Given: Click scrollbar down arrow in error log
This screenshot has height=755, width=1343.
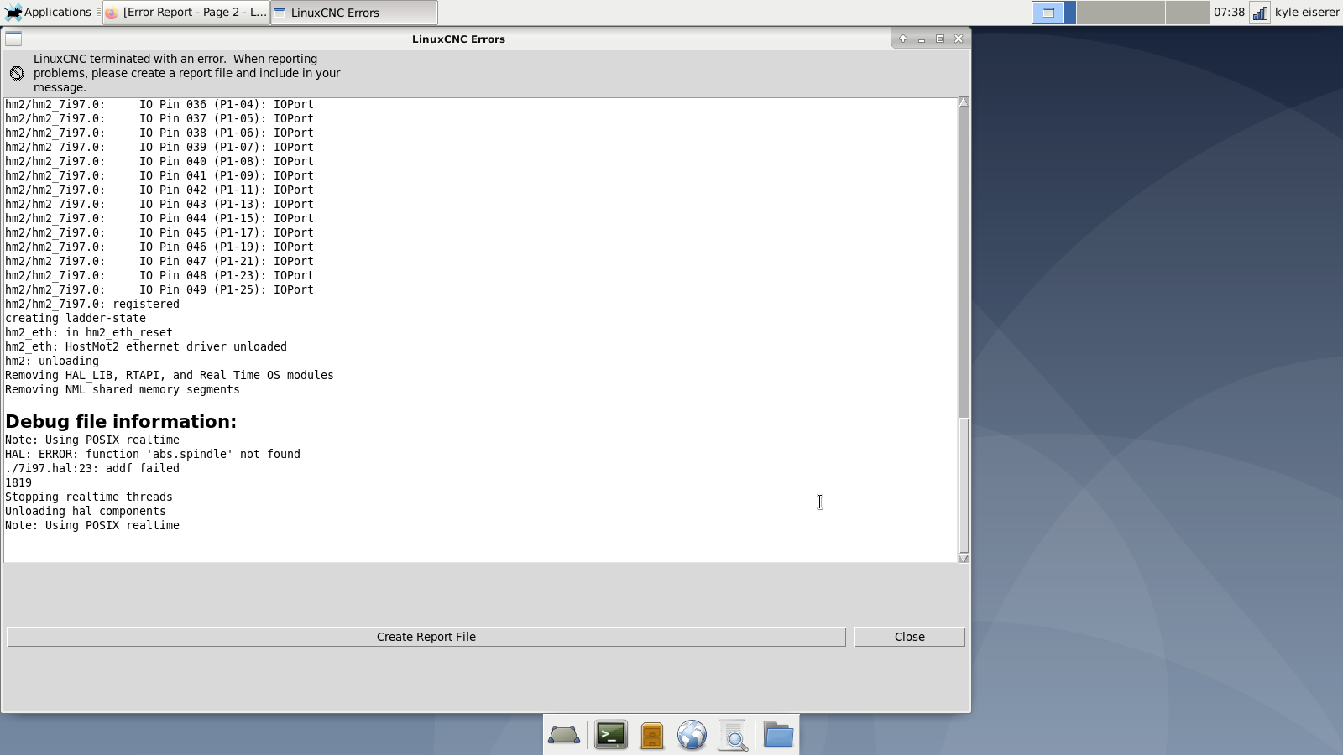Looking at the screenshot, I should coord(964,558).
